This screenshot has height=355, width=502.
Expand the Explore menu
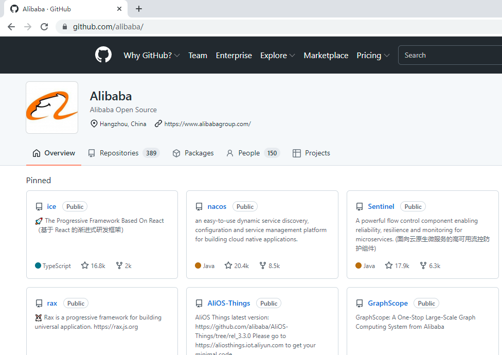click(277, 56)
